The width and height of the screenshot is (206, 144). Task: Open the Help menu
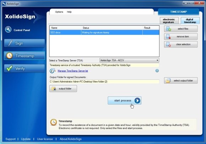click(x=69, y=12)
